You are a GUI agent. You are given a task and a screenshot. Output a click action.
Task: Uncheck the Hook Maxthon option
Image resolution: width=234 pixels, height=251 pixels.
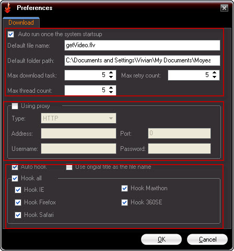pyautogui.click(x=124, y=188)
